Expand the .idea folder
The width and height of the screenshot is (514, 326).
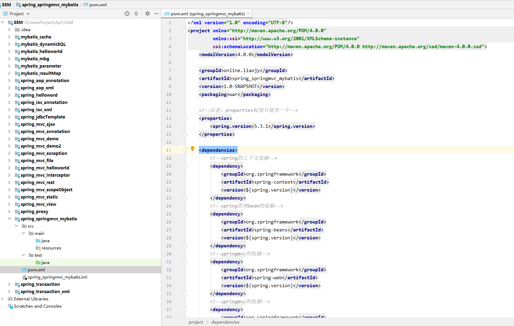tap(9, 29)
